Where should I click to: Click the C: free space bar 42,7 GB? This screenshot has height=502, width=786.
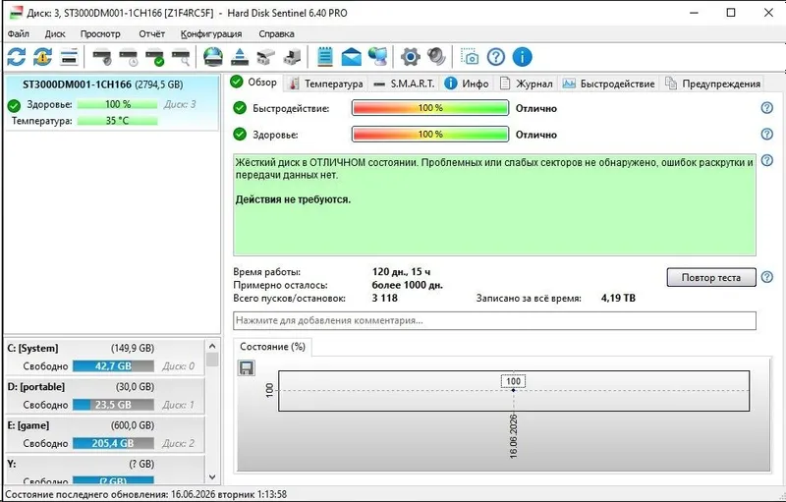click(113, 366)
